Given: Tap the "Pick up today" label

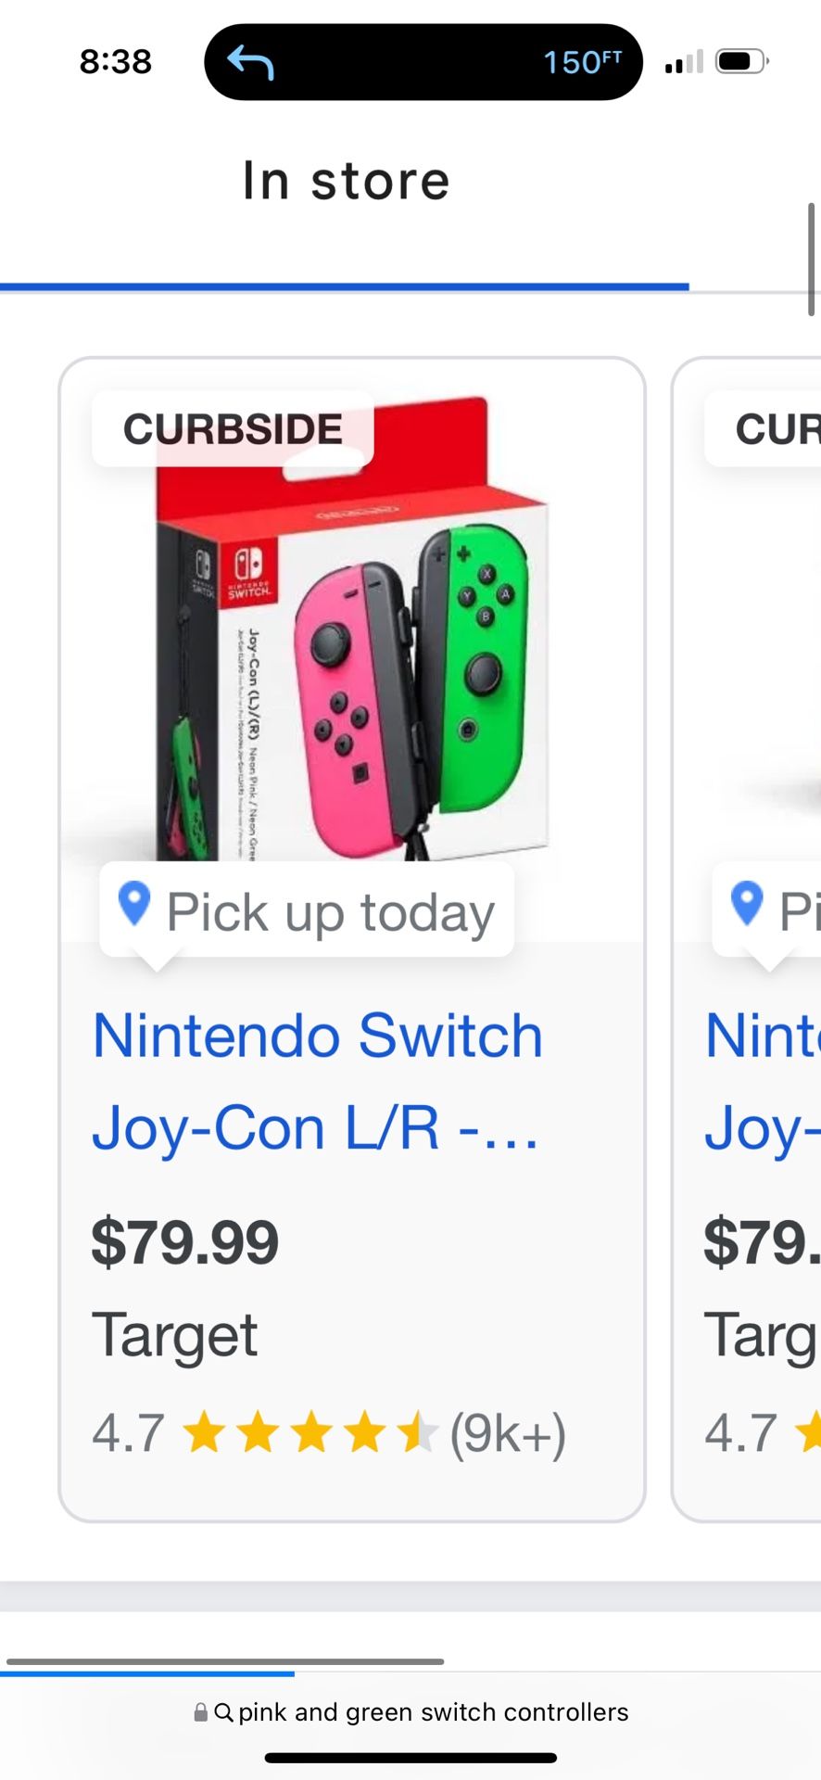Looking at the screenshot, I should click(x=330, y=912).
